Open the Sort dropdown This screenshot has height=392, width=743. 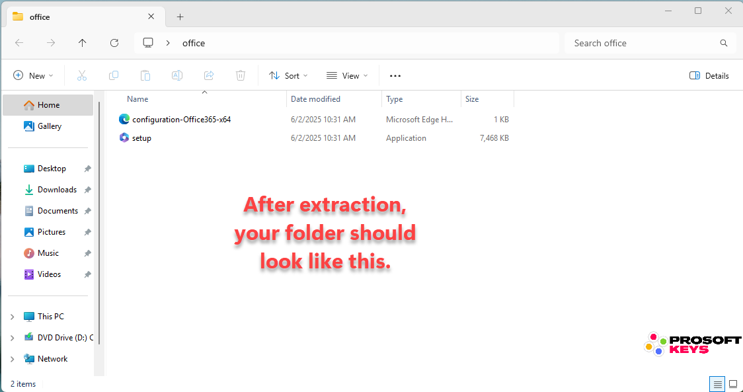coord(288,75)
